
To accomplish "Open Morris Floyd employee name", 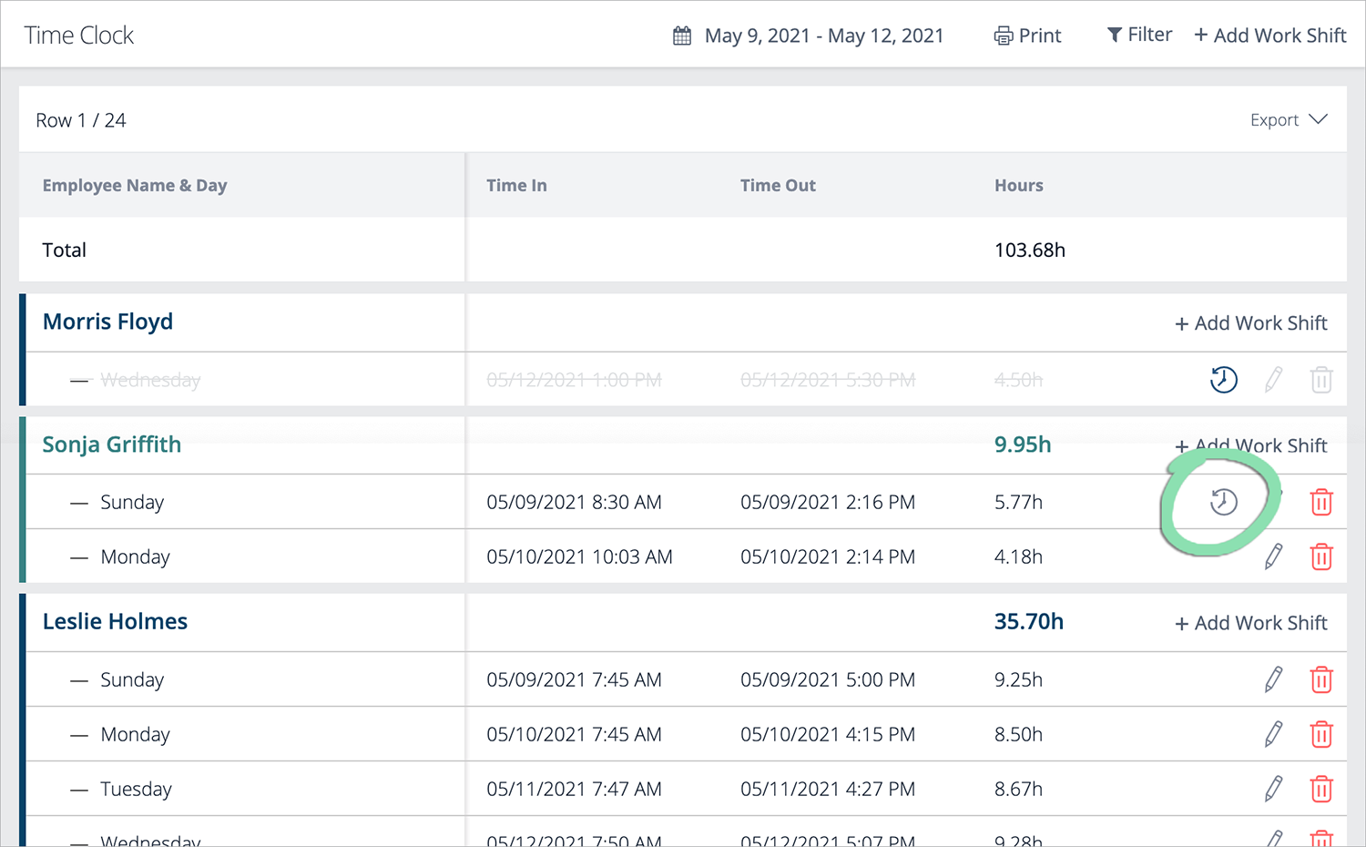I will [x=107, y=321].
